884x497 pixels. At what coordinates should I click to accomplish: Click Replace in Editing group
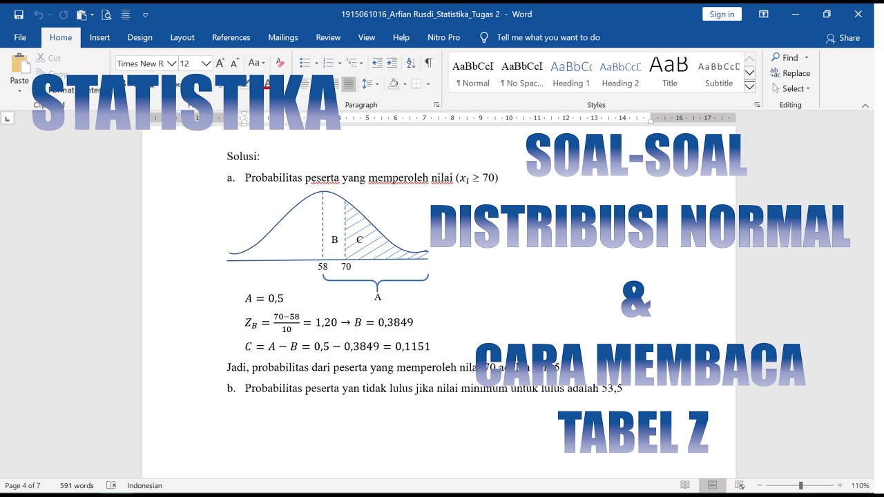click(791, 73)
